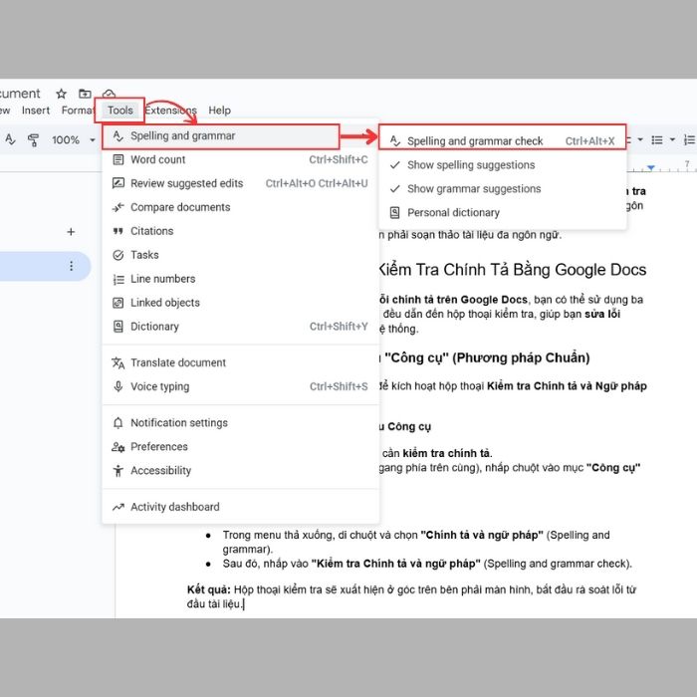
Task: Click the document title text
Action: pos(20,94)
